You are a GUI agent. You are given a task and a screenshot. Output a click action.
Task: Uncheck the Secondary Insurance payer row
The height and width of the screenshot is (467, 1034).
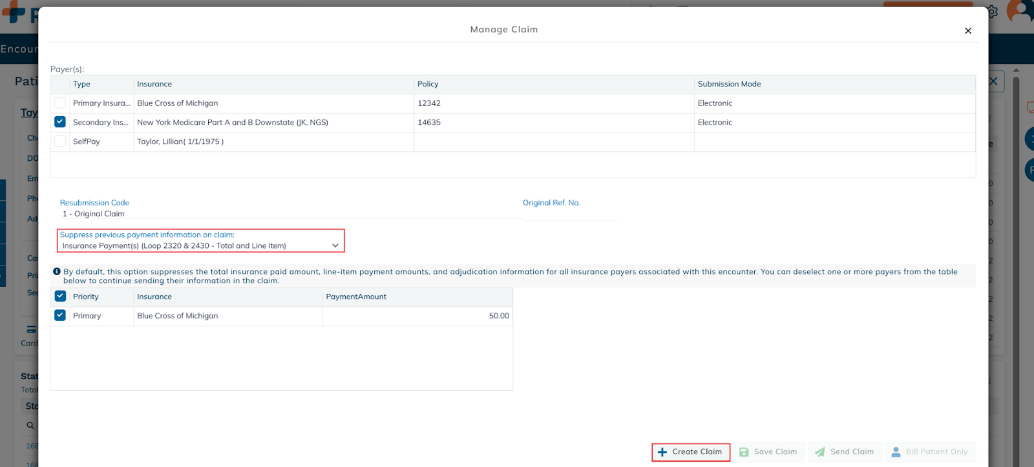point(60,122)
